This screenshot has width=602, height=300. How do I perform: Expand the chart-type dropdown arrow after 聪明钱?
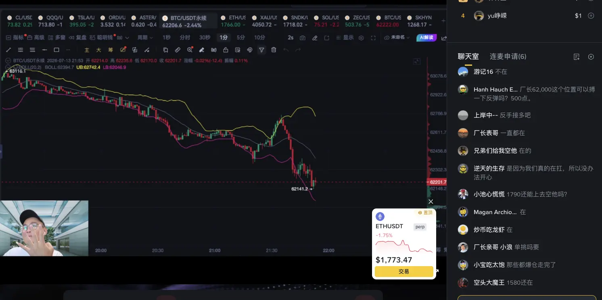(127, 37)
